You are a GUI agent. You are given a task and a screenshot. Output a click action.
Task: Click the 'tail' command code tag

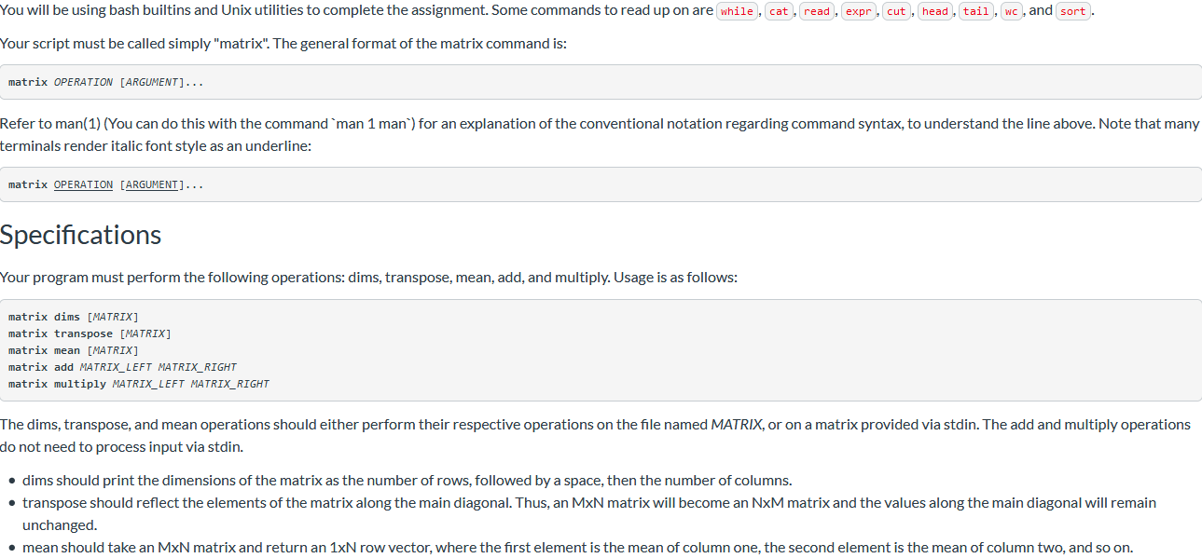(x=976, y=11)
